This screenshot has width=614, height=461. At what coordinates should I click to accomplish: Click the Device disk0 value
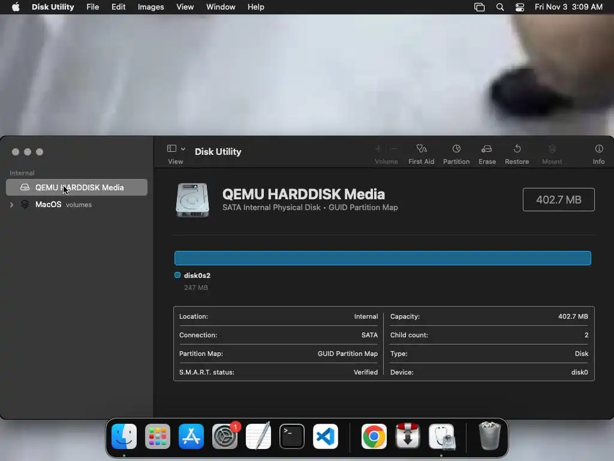(580, 372)
